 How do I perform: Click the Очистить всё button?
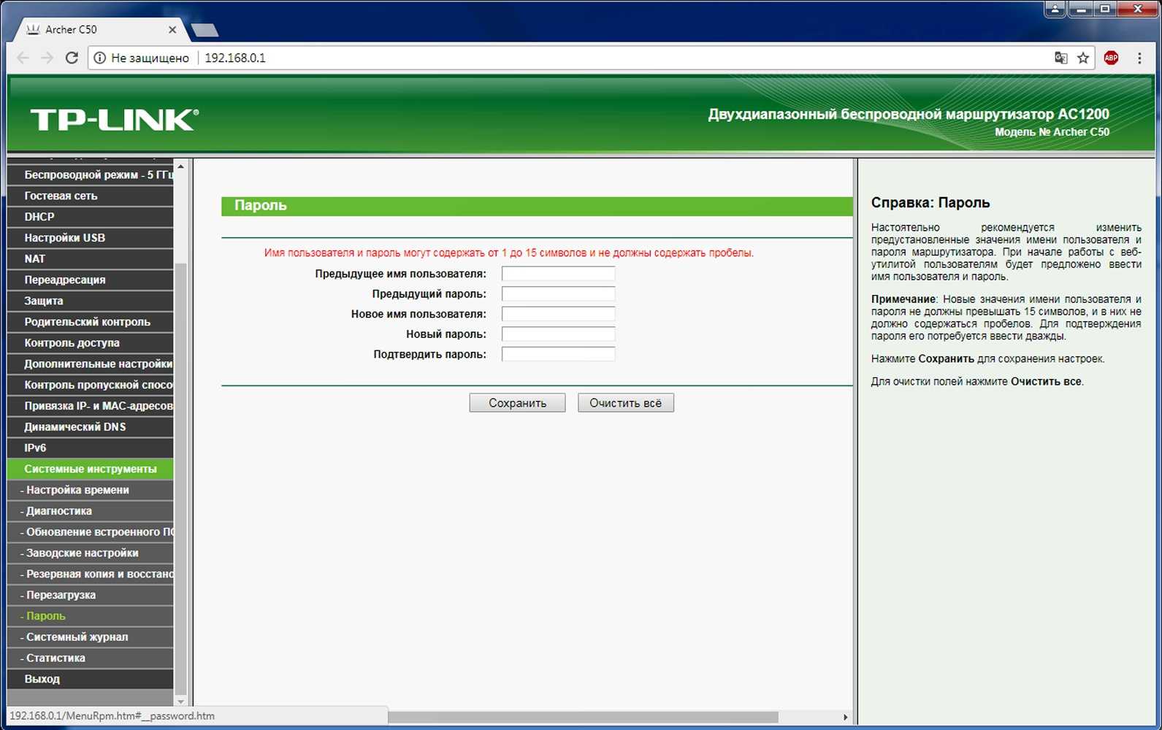click(626, 403)
